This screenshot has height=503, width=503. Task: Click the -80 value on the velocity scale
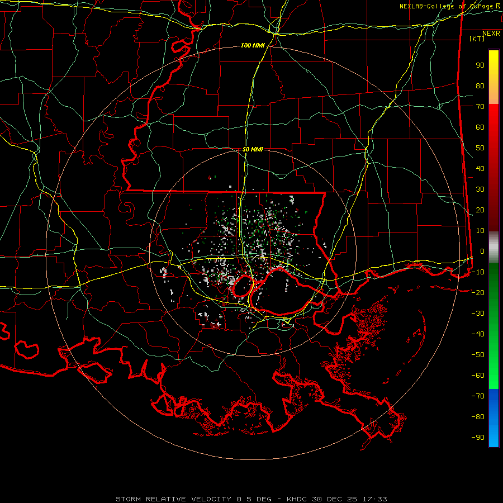[478, 417]
